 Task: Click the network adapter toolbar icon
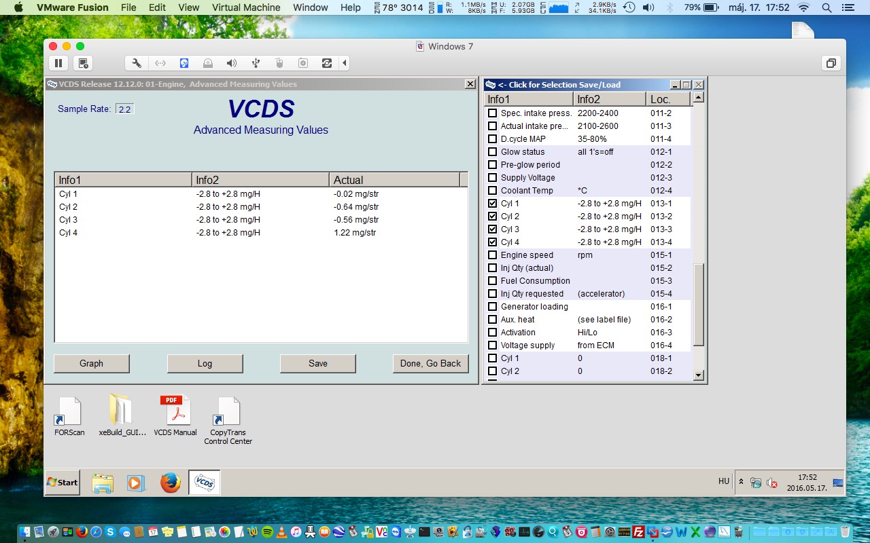pyautogui.click(x=160, y=63)
